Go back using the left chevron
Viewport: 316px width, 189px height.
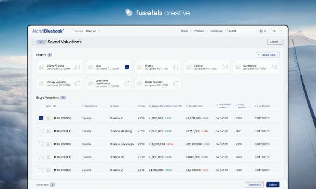coord(35,42)
